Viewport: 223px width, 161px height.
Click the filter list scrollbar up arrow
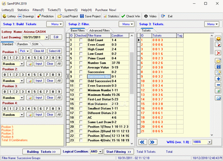click(132, 36)
